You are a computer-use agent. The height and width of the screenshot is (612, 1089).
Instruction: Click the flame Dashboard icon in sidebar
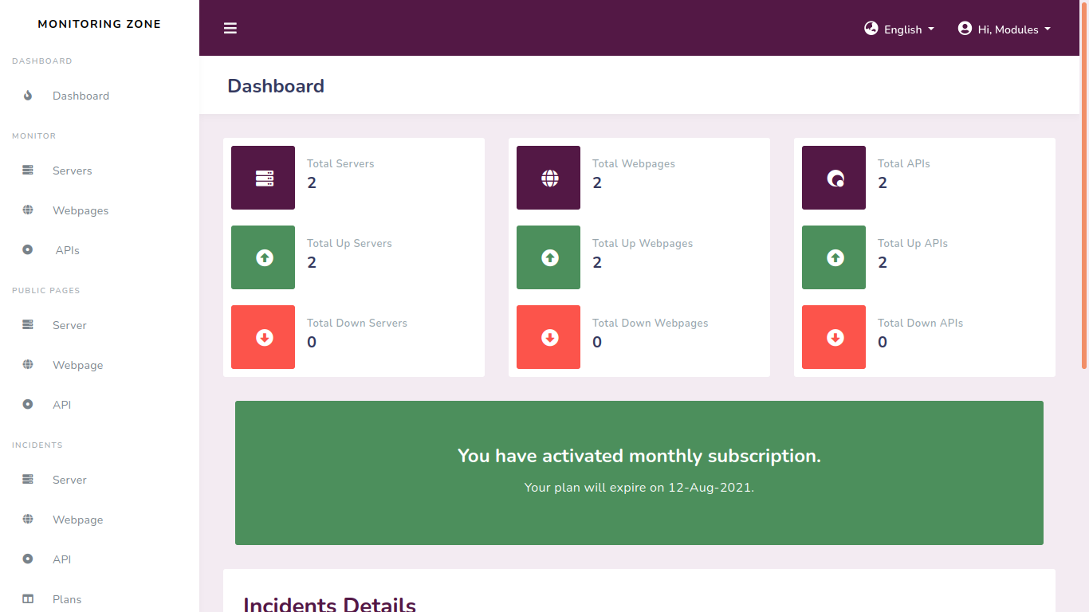(x=28, y=96)
